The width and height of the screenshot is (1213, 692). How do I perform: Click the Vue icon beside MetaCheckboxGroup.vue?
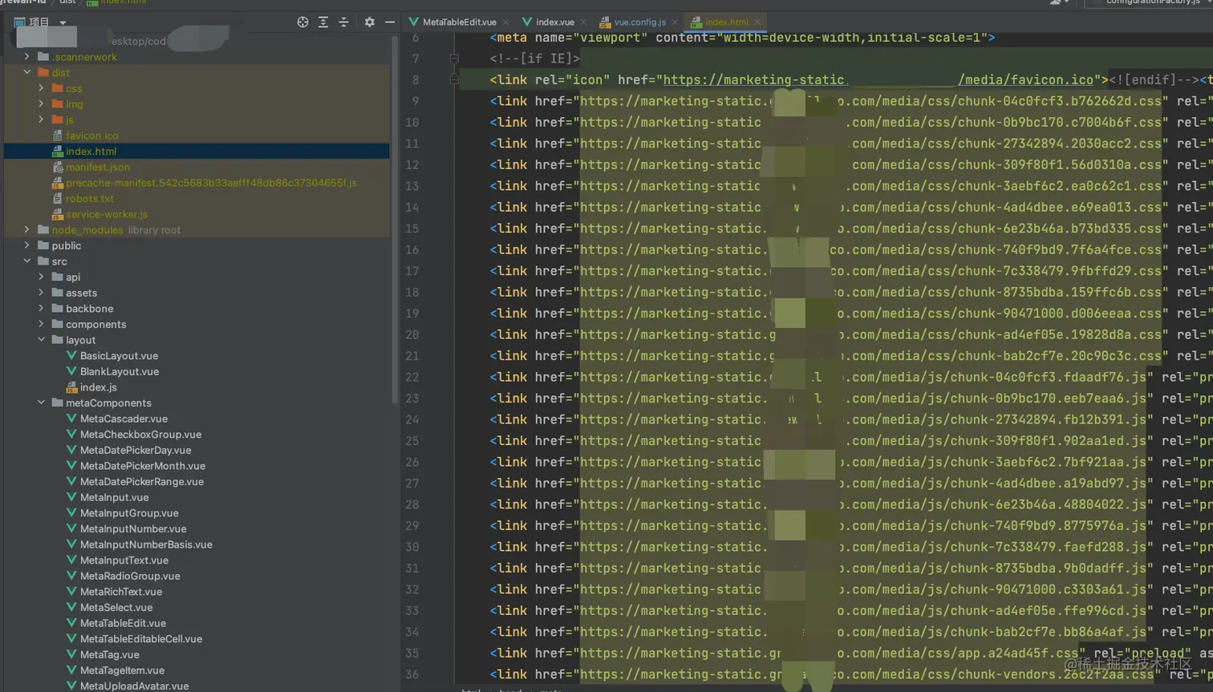coord(71,434)
